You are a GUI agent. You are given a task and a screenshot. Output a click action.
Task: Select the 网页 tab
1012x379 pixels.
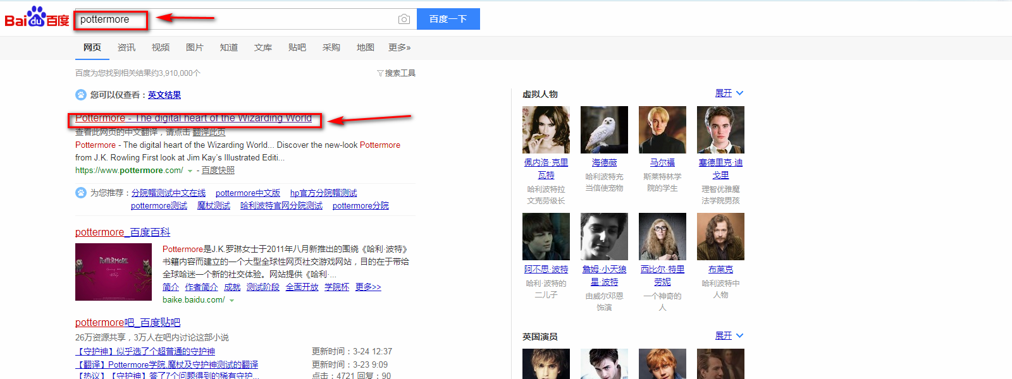pos(92,47)
